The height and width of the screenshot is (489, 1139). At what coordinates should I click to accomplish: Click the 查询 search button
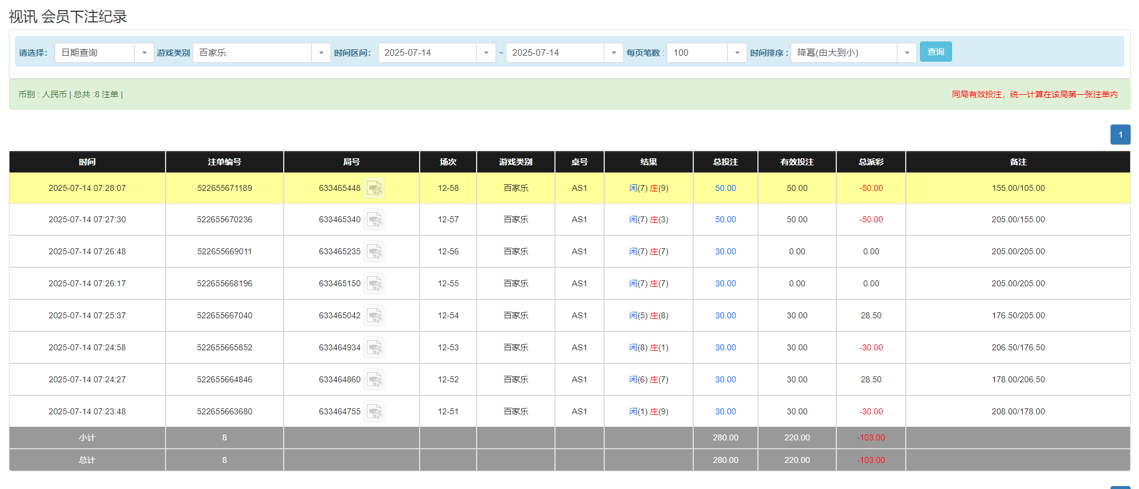[x=935, y=52]
